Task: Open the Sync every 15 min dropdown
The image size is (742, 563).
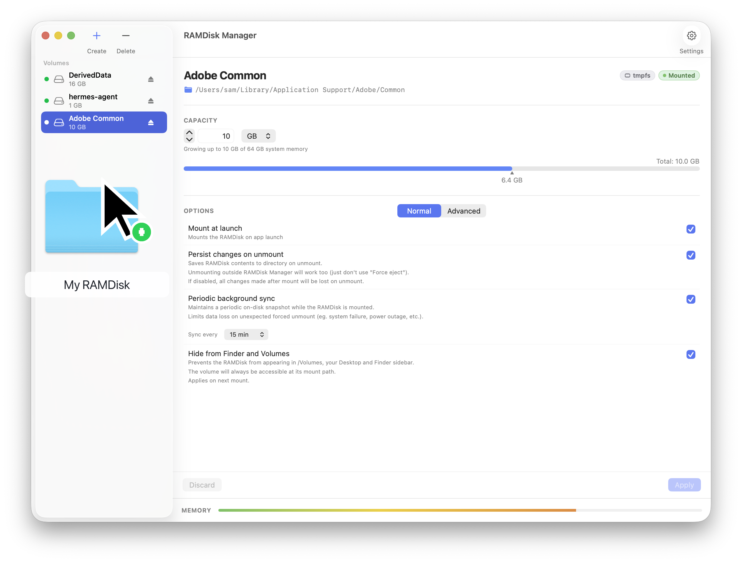Action: (x=246, y=334)
